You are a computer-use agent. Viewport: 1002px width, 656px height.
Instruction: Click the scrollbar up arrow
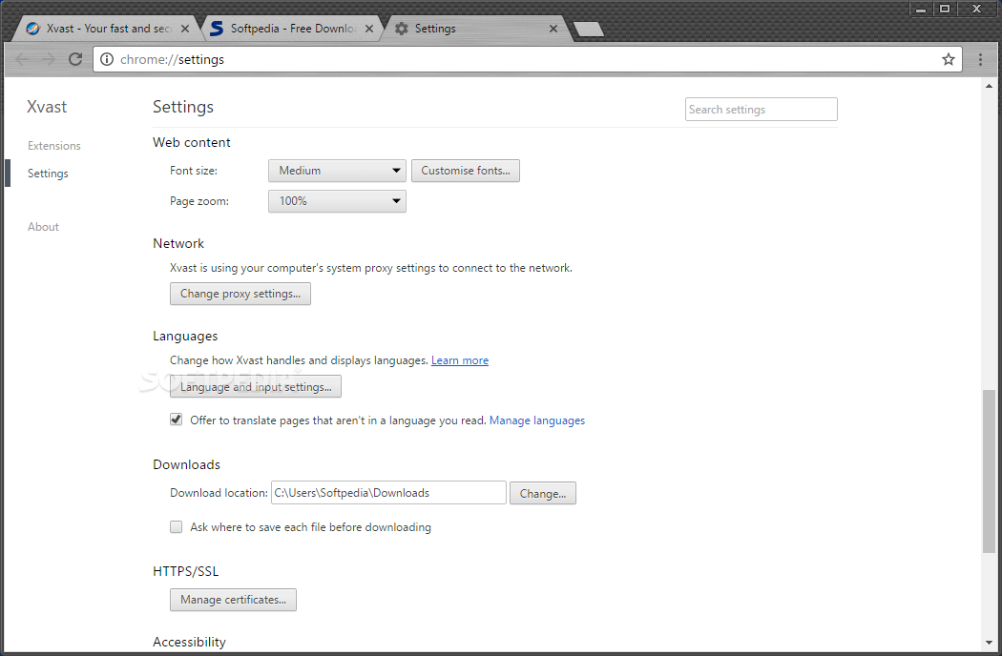click(989, 86)
